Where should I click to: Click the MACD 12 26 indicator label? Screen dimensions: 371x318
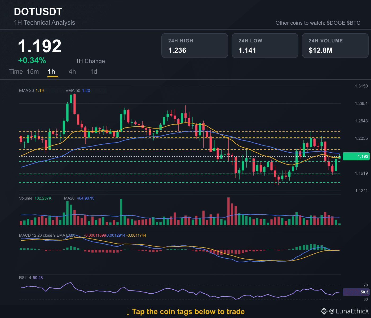(x=47, y=235)
